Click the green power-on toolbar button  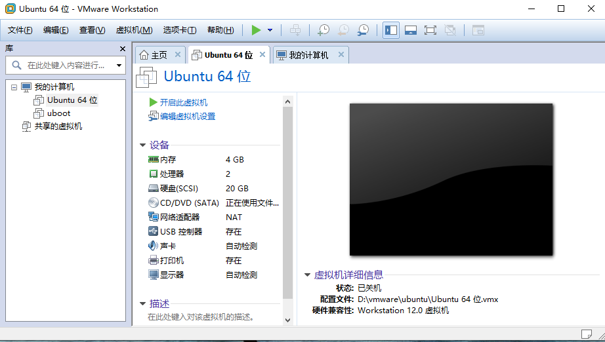pos(256,30)
